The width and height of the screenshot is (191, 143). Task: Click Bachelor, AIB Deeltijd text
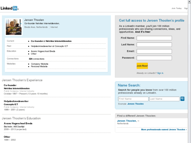coord(14,126)
